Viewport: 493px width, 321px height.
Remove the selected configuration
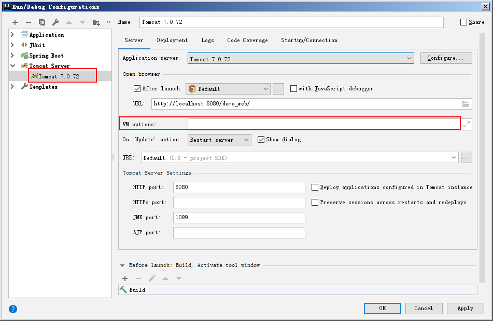coord(28,22)
